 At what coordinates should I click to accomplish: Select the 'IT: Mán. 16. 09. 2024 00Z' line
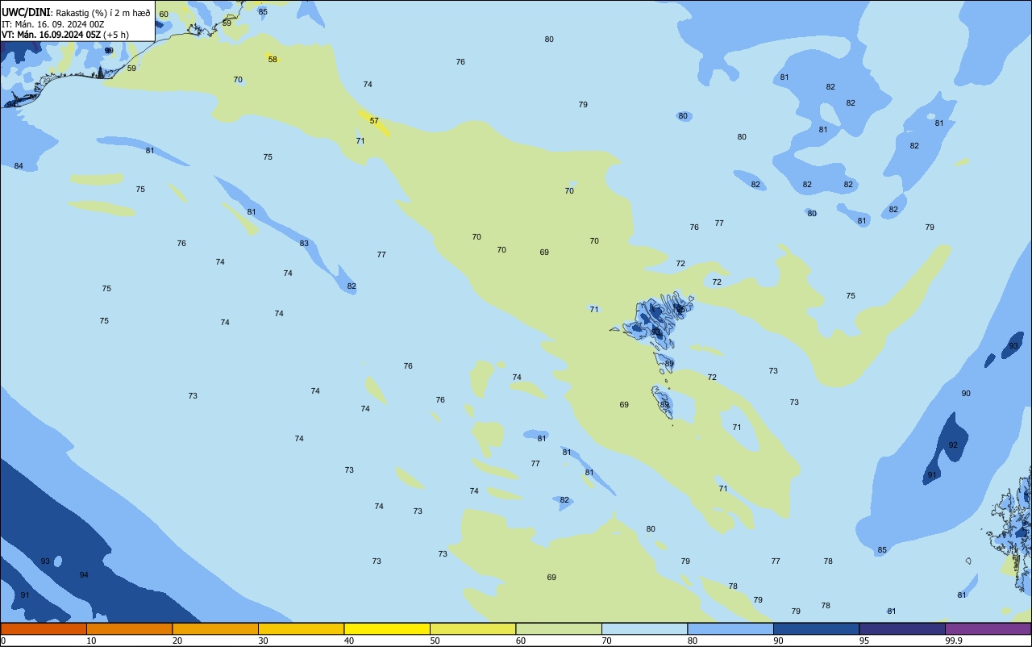tap(52, 23)
